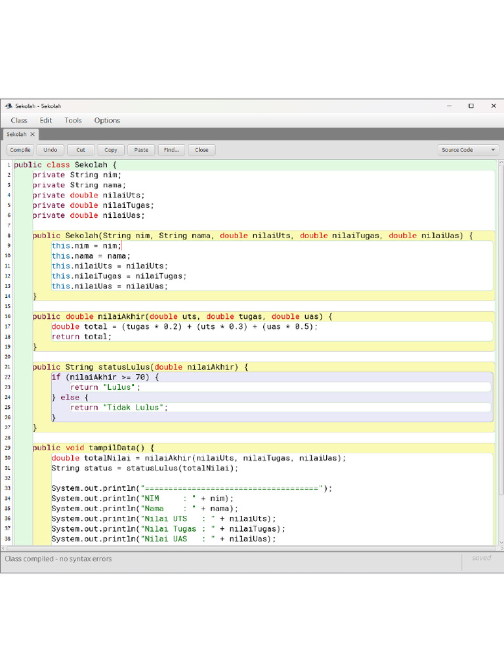Open the Class menu
This screenshot has width=504, height=672.
tap(19, 121)
